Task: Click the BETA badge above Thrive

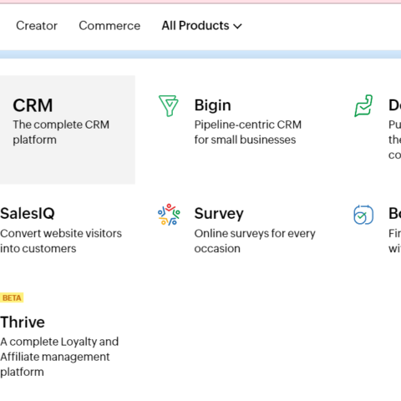Action: 12,298
